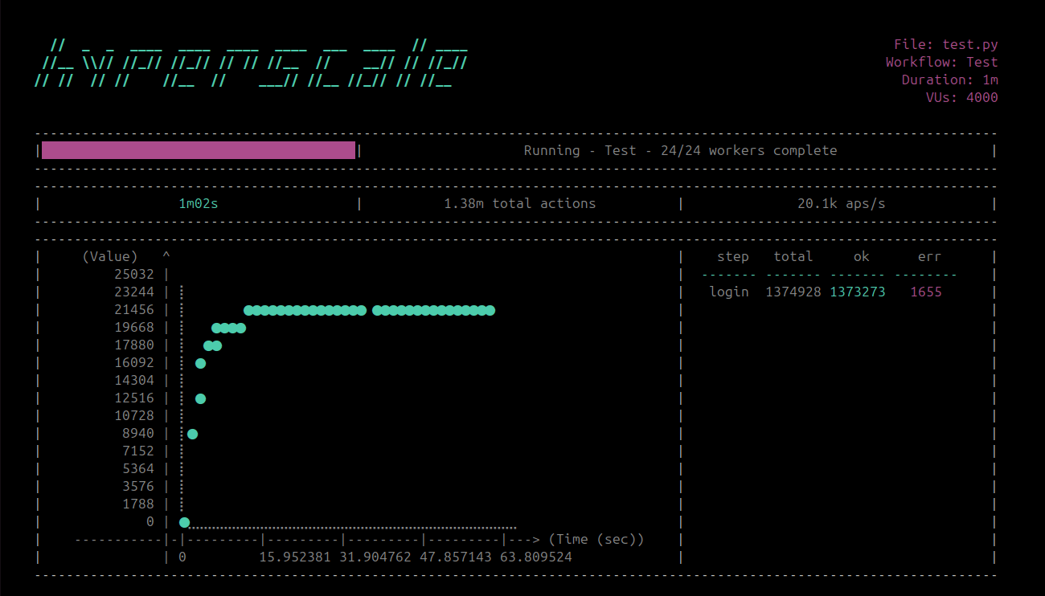Toggle the login step row visibility
This screenshot has height=596, width=1045.
(x=729, y=292)
